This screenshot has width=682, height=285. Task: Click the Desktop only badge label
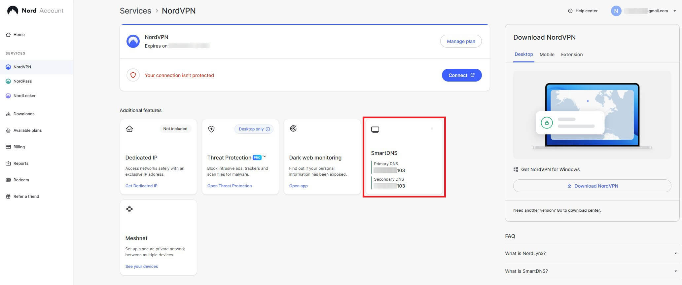(x=251, y=129)
